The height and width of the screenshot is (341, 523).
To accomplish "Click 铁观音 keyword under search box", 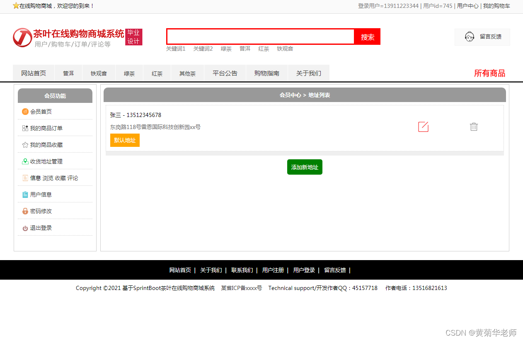I will (285, 49).
